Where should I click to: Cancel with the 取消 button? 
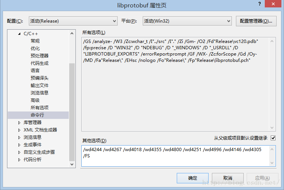pos(228,178)
